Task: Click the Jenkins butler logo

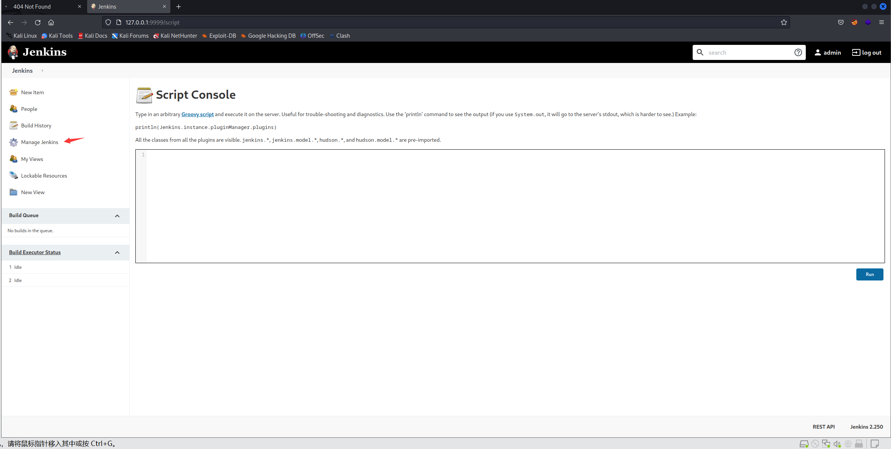Action: [13, 52]
